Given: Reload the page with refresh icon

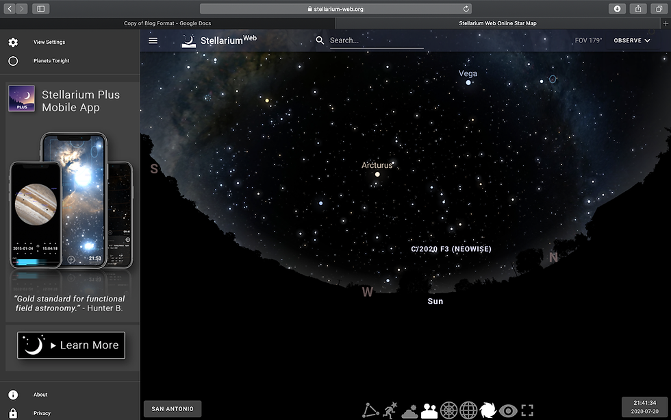Looking at the screenshot, I should pyautogui.click(x=466, y=8).
